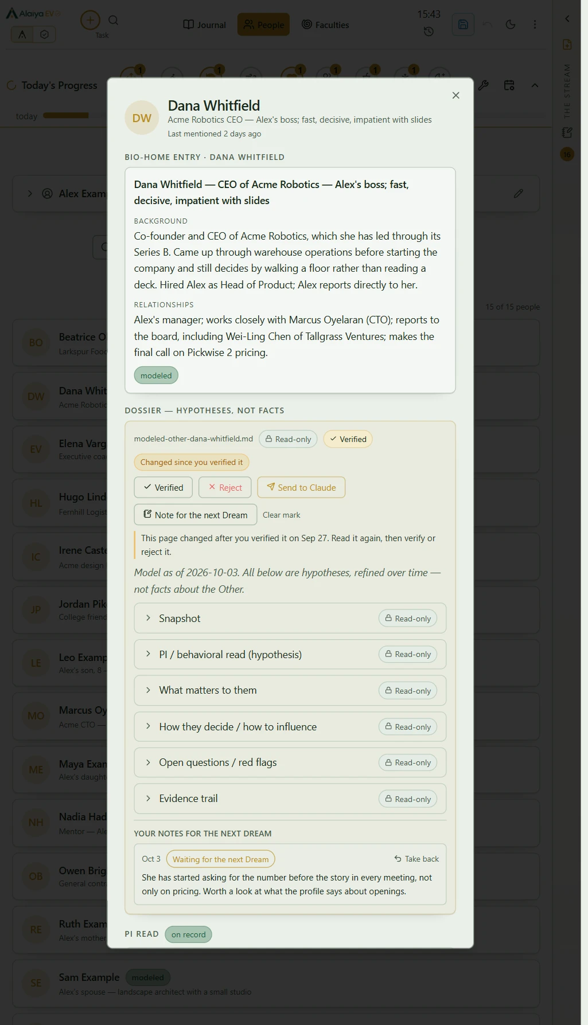This screenshot has height=1025, width=588.
Task: Expand Open questions / red flags
Action: click(290, 762)
